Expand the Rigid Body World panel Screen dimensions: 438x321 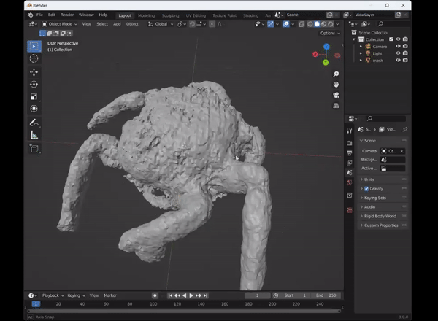[380, 216]
